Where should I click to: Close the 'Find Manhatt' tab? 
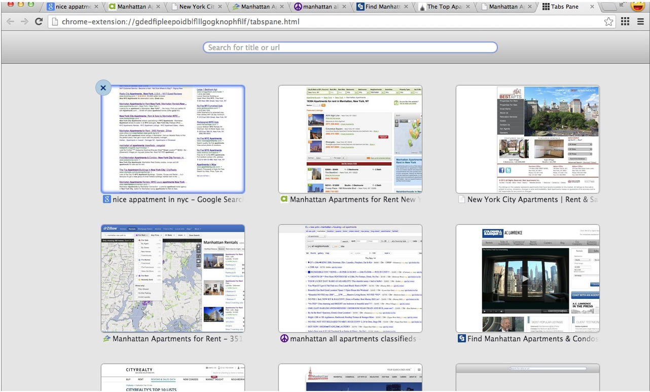coord(406,7)
